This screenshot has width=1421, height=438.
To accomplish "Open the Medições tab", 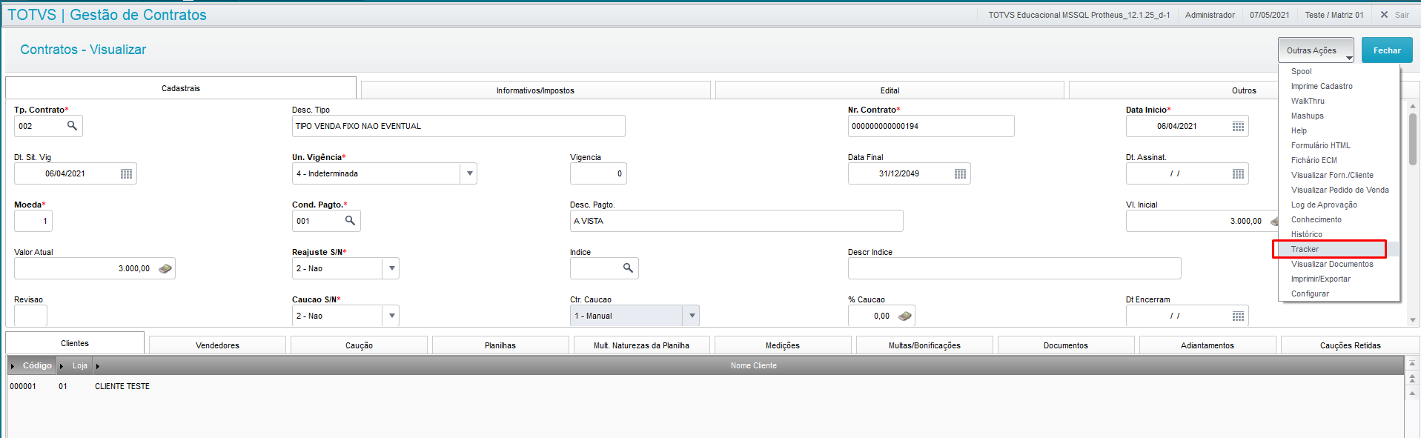I will click(783, 345).
